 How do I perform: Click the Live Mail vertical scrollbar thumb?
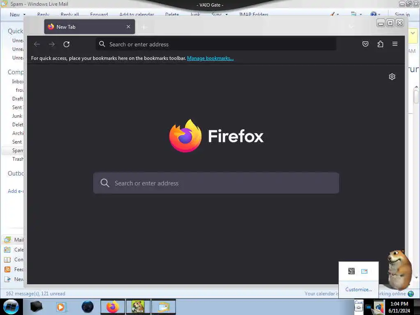pyautogui.click(x=416, y=96)
